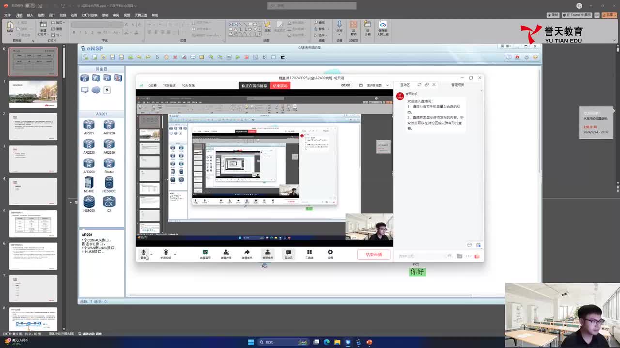Image resolution: width=620 pixels, height=348 pixels.
Task: Click the Save icon in eNSP toolbar
Action: pos(112,57)
